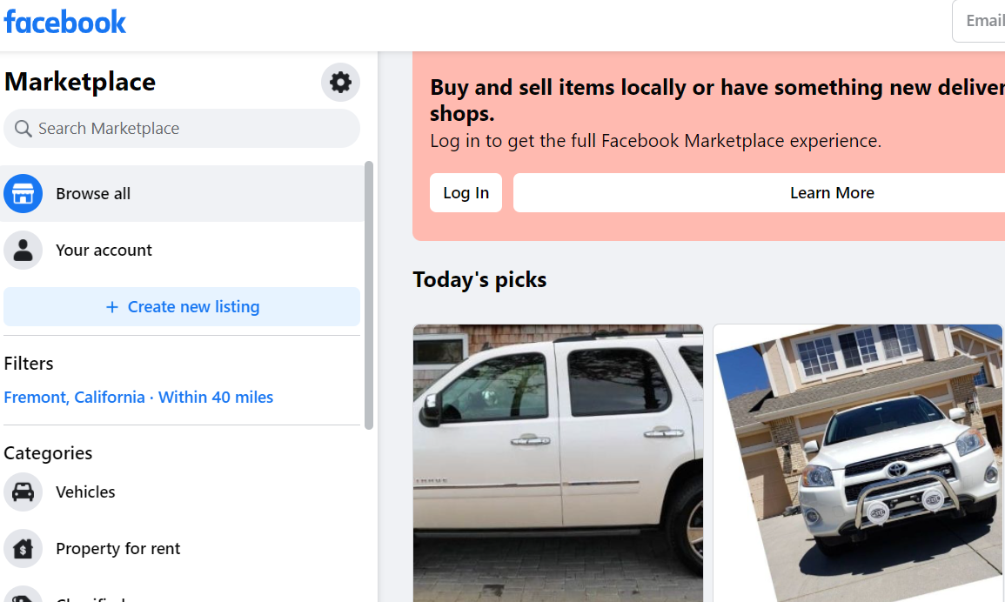Click the Property for rent house icon
Image resolution: width=1005 pixels, height=602 pixels.
(x=23, y=549)
